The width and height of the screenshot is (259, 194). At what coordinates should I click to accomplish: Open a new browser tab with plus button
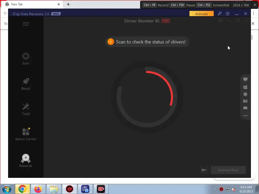(68, 4)
